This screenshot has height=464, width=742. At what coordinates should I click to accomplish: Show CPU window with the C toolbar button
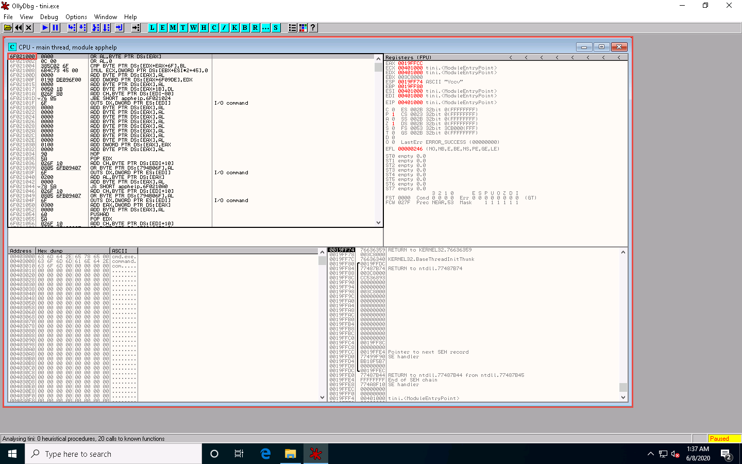tap(214, 28)
